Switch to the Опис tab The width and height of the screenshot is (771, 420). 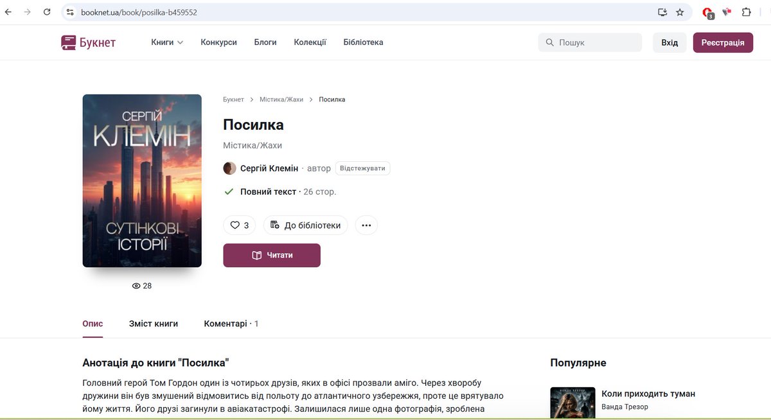click(x=93, y=324)
